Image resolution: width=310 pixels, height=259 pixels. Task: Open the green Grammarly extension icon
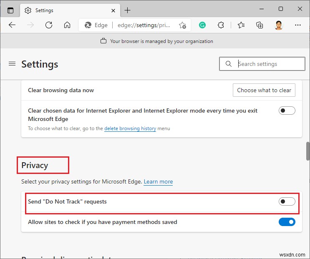[x=202, y=25]
